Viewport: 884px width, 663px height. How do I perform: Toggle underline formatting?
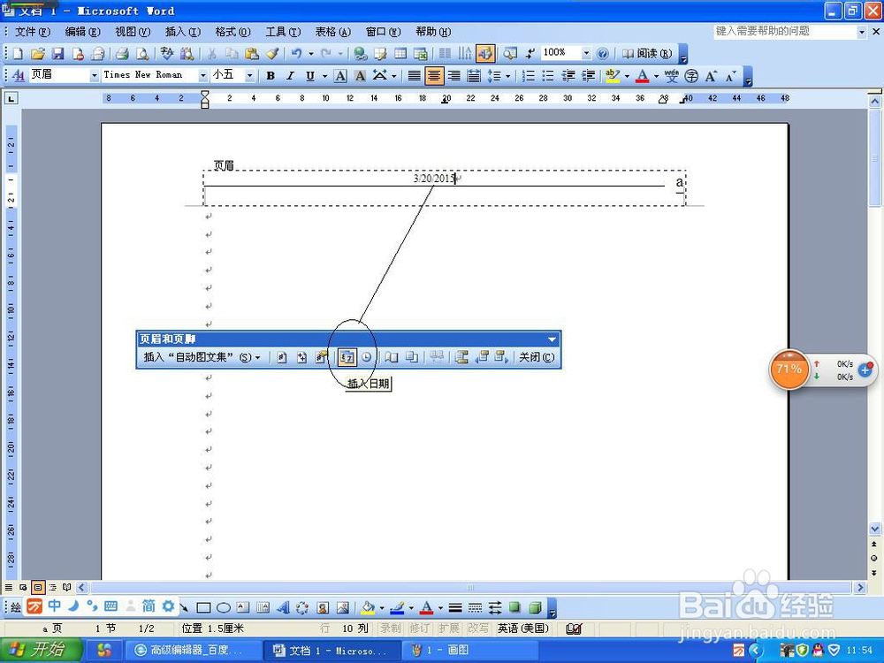click(309, 75)
